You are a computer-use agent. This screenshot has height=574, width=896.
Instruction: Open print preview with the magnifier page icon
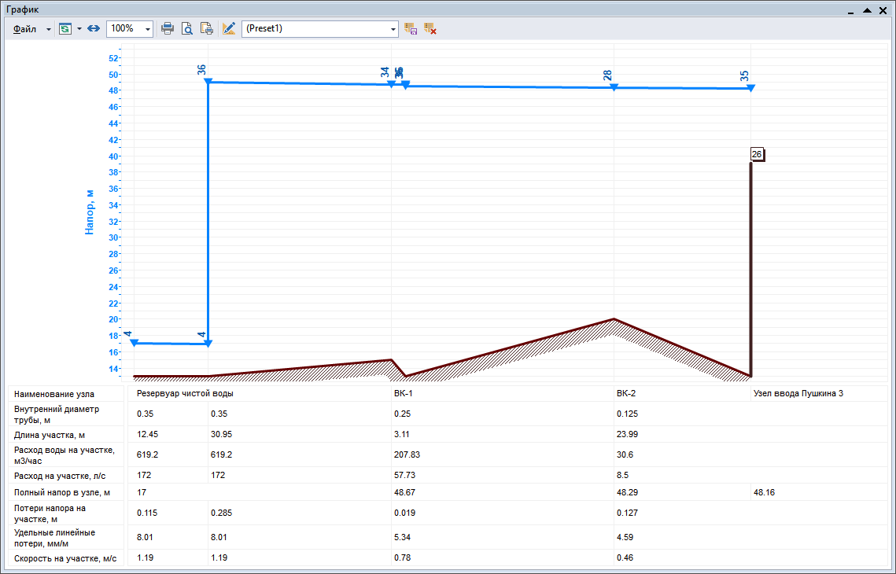(x=187, y=28)
